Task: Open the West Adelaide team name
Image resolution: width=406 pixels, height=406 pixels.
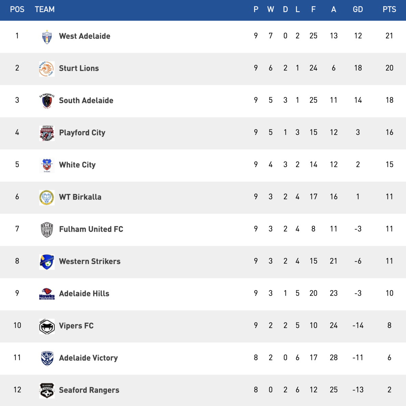Action: [85, 36]
